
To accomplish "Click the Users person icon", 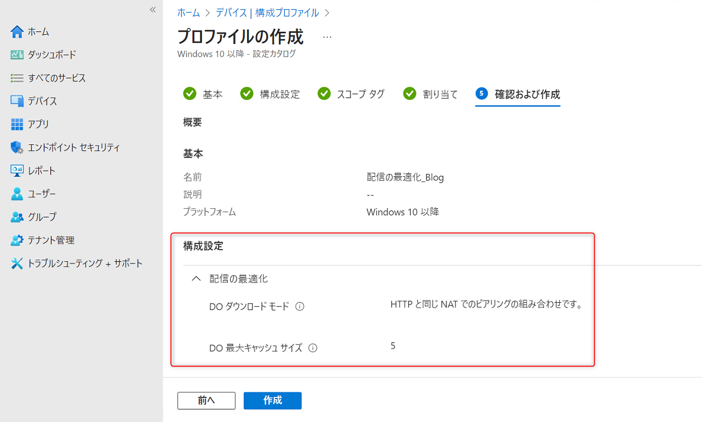I will click(x=17, y=194).
